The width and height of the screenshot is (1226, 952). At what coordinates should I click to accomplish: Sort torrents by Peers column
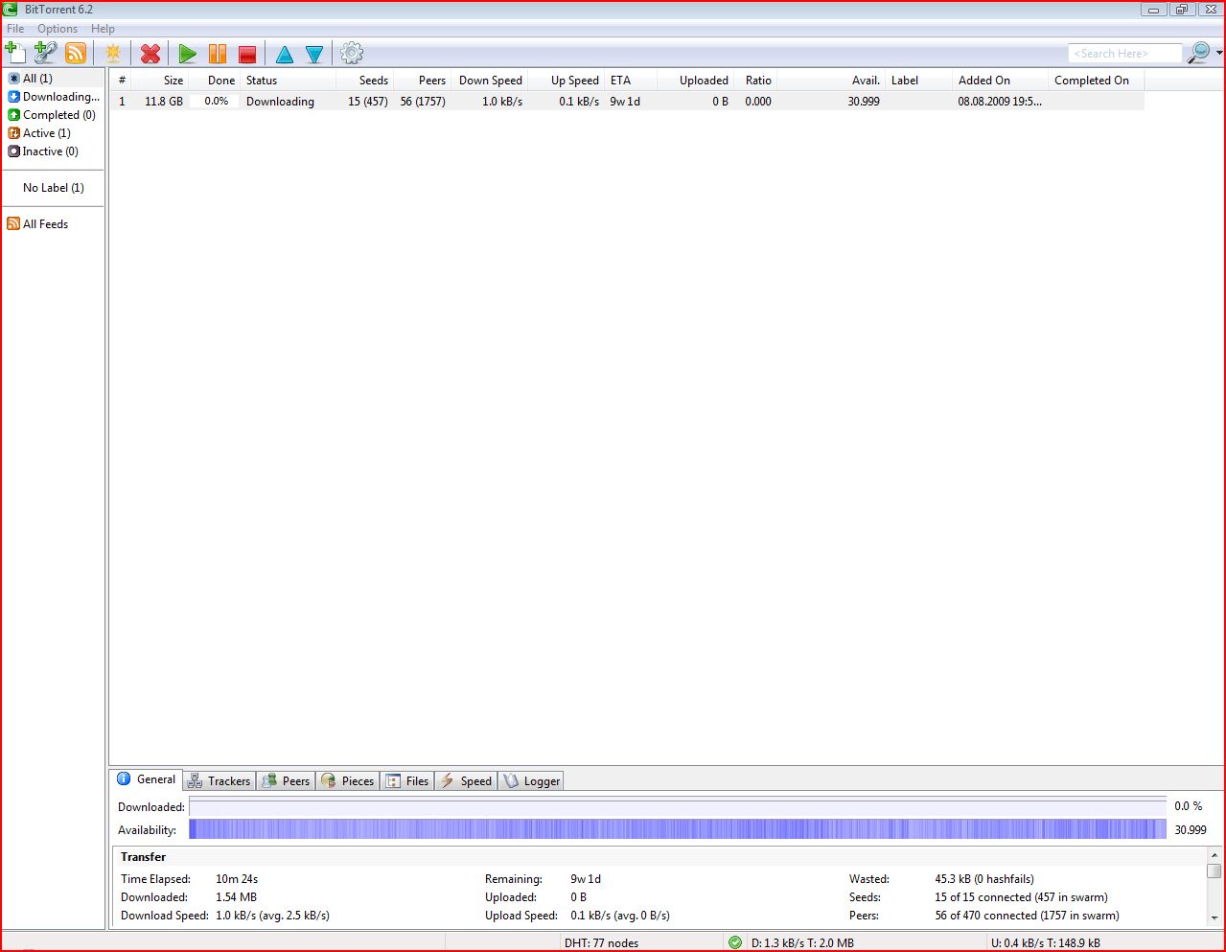[x=422, y=81]
